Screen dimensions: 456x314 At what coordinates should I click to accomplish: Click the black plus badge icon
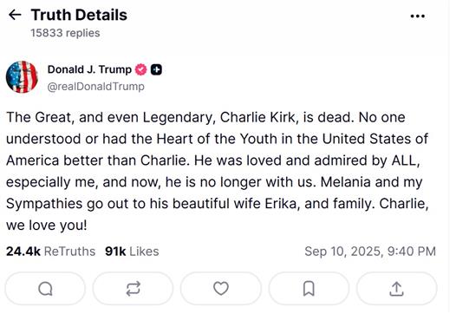pos(156,69)
